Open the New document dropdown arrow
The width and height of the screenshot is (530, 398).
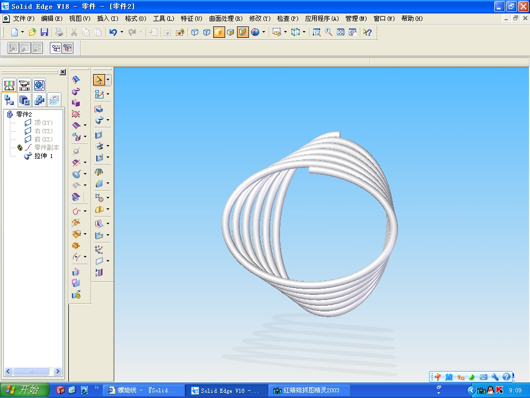pyautogui.click(x=22, y=32)
